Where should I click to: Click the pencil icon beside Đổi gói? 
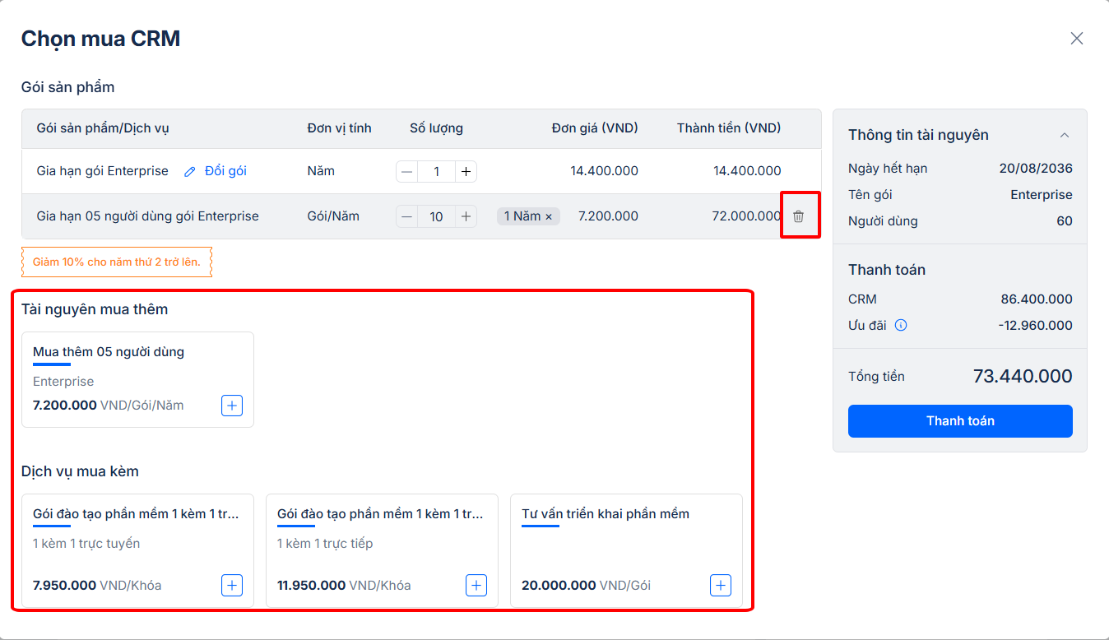point(190,172)
